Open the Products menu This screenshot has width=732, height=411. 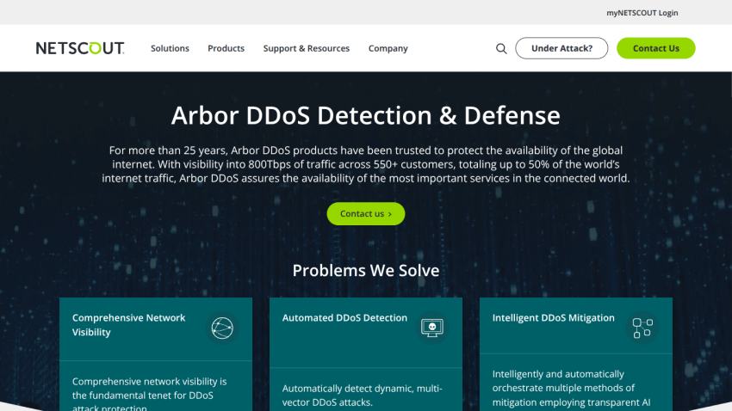coord(226,48)
